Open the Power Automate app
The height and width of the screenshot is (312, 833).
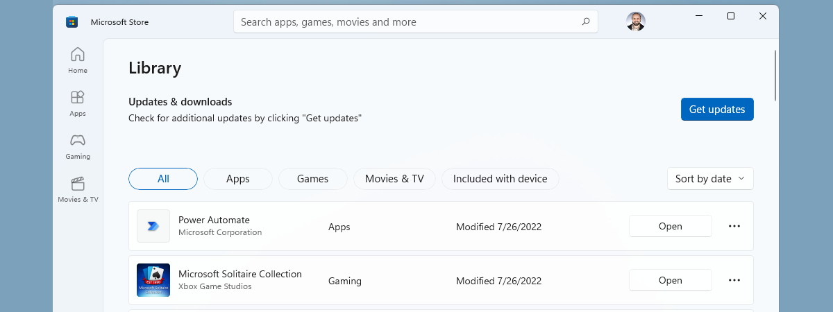(670, 226)
